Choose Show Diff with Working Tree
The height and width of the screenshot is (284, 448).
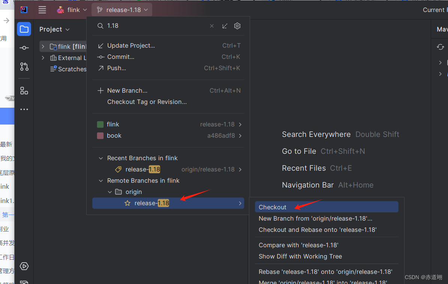pyautogui.click(x=327, y=256)
